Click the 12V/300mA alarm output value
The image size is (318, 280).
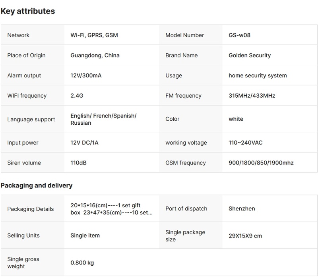86,75
